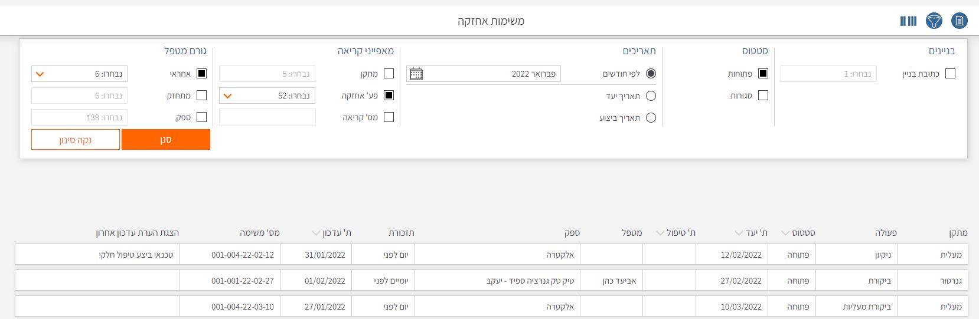Check the כתובת בניין checkbox
The image size is (979, 319).
click(x=950, y=74)
